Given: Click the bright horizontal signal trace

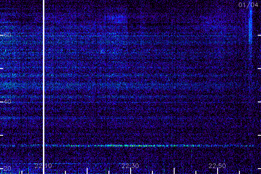Looking at the screenshot, I should (127, 146).
